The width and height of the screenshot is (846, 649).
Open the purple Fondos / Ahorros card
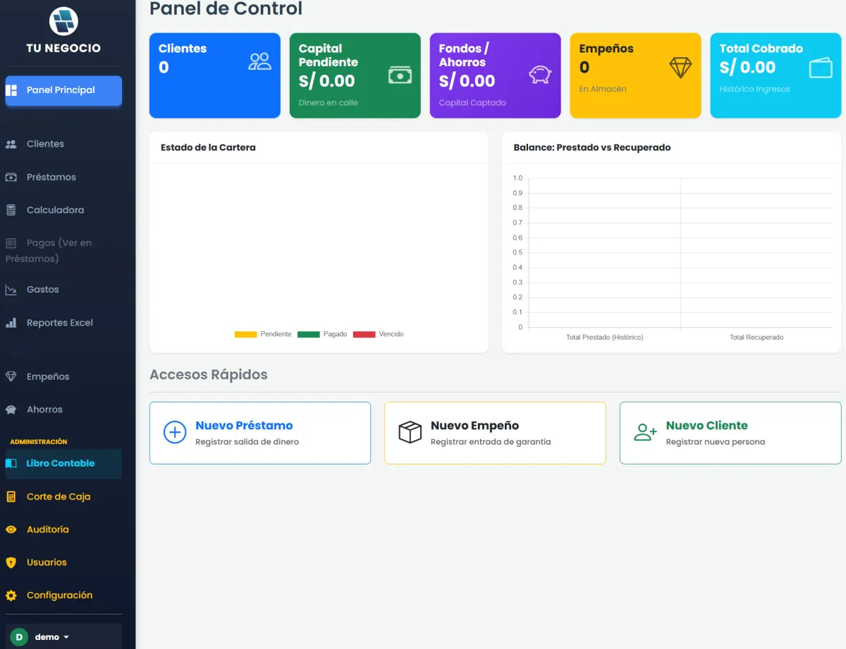point(496,75)
